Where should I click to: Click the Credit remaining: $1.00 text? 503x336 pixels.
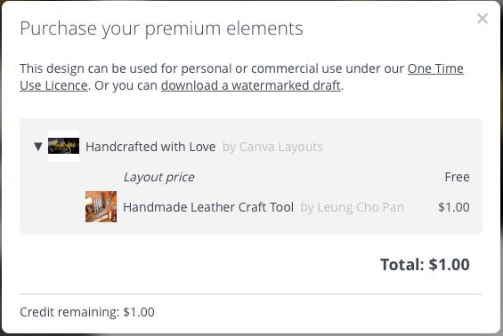point(87,312)
